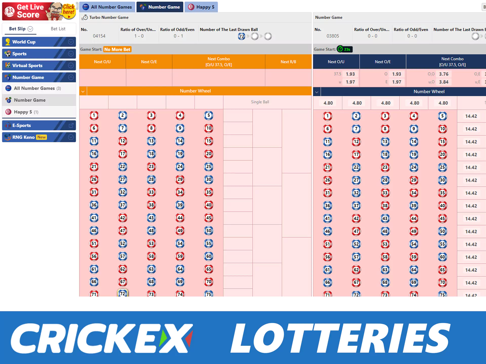Viewport: 486px width, 364px height.
Task: Select ball 12 in right Number Game
Action: pos(356,142)
